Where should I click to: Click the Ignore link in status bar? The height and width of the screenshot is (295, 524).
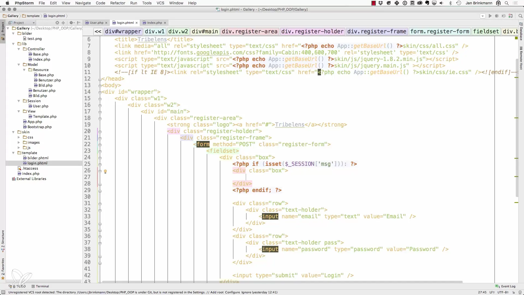tap(246, 292)
